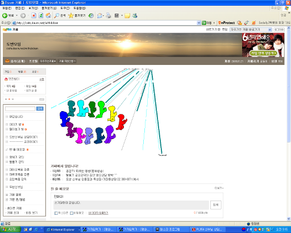Open the 더보기 link above the memo box
Screen dimensions: 291x233
pyautogui.click(x=219, y=188)
